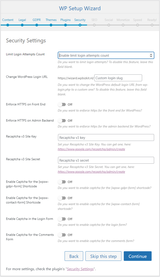Image resolution: width=160 pixels, height=277 pixels.
Task: Switch on captcha in the login form
Action: tap(62, 219)
